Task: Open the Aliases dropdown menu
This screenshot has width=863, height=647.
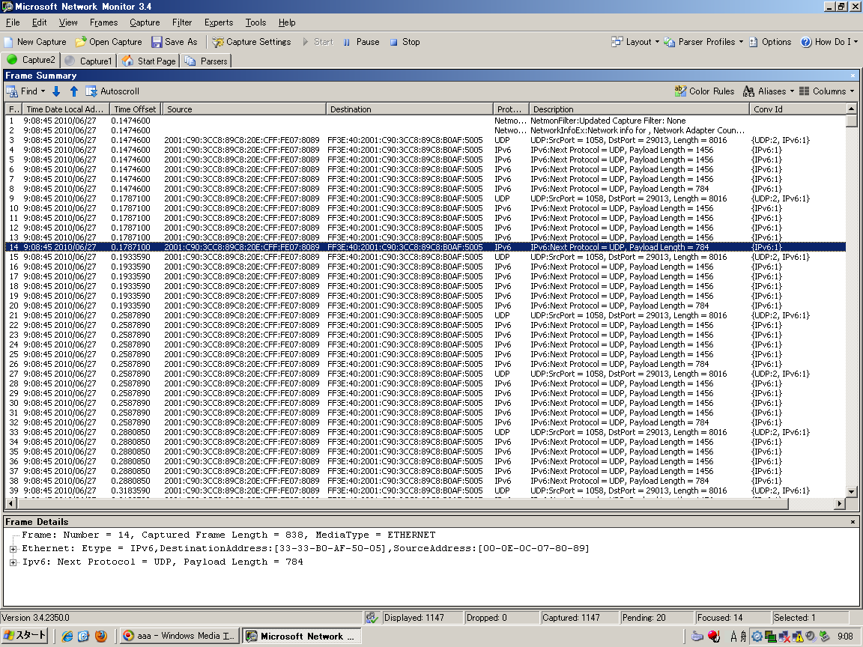Action: click(x=769, y=91)
